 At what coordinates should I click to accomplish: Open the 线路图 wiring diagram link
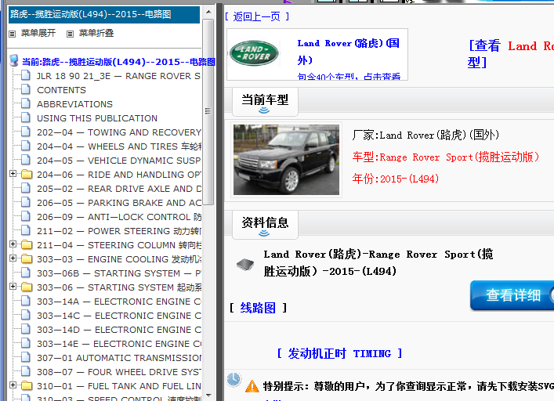tap(258, 308)
